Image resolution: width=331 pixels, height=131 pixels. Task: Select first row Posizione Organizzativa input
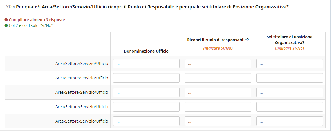pyautogui.click(x=290, y=64)
